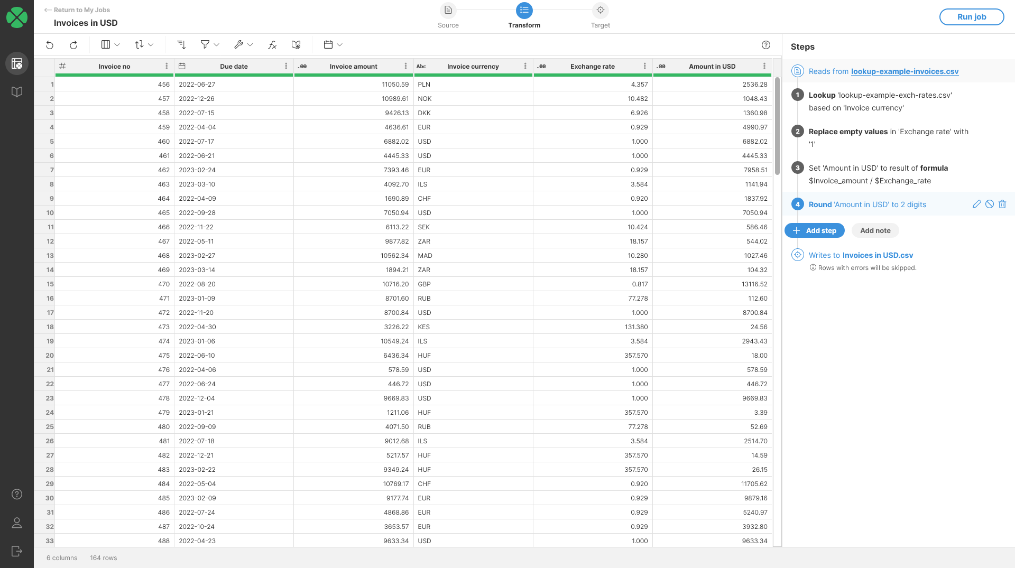
Task: Open the library icon in the left sidebar
Action: pyautogui.click(x=16, y=91)
